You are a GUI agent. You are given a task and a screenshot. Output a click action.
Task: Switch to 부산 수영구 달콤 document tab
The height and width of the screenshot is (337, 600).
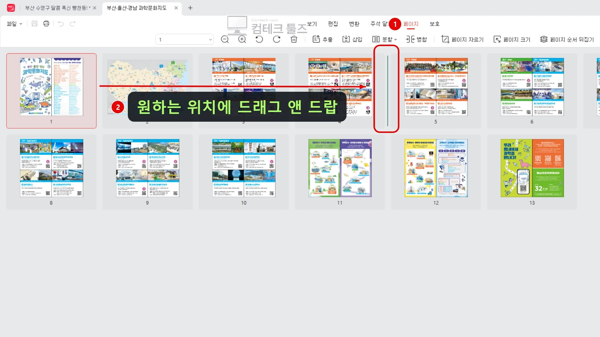coord(57,8)
